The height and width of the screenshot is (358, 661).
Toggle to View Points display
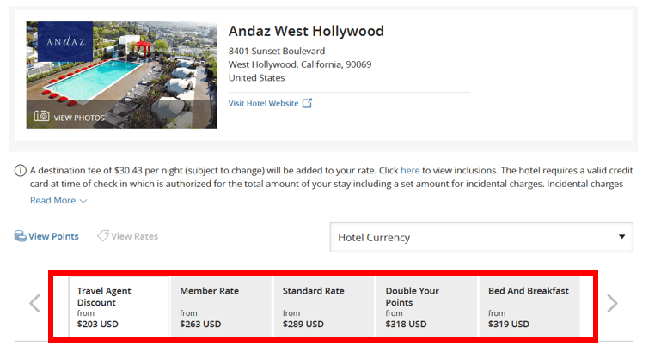click(x=46, y=236)
